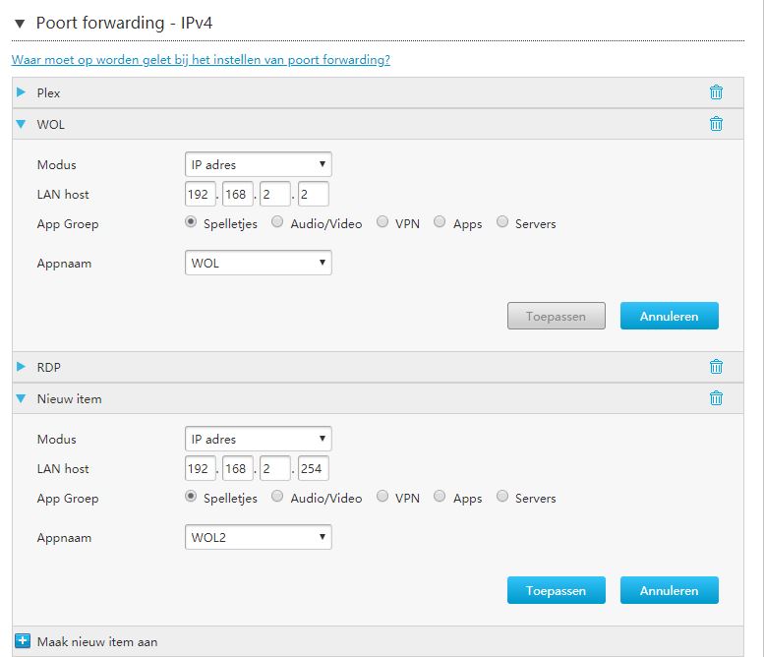Open Appnaam dropdown showing WOL
This screenshot has height=657, width=764.
pyautogui.click(x=259, y=263)
